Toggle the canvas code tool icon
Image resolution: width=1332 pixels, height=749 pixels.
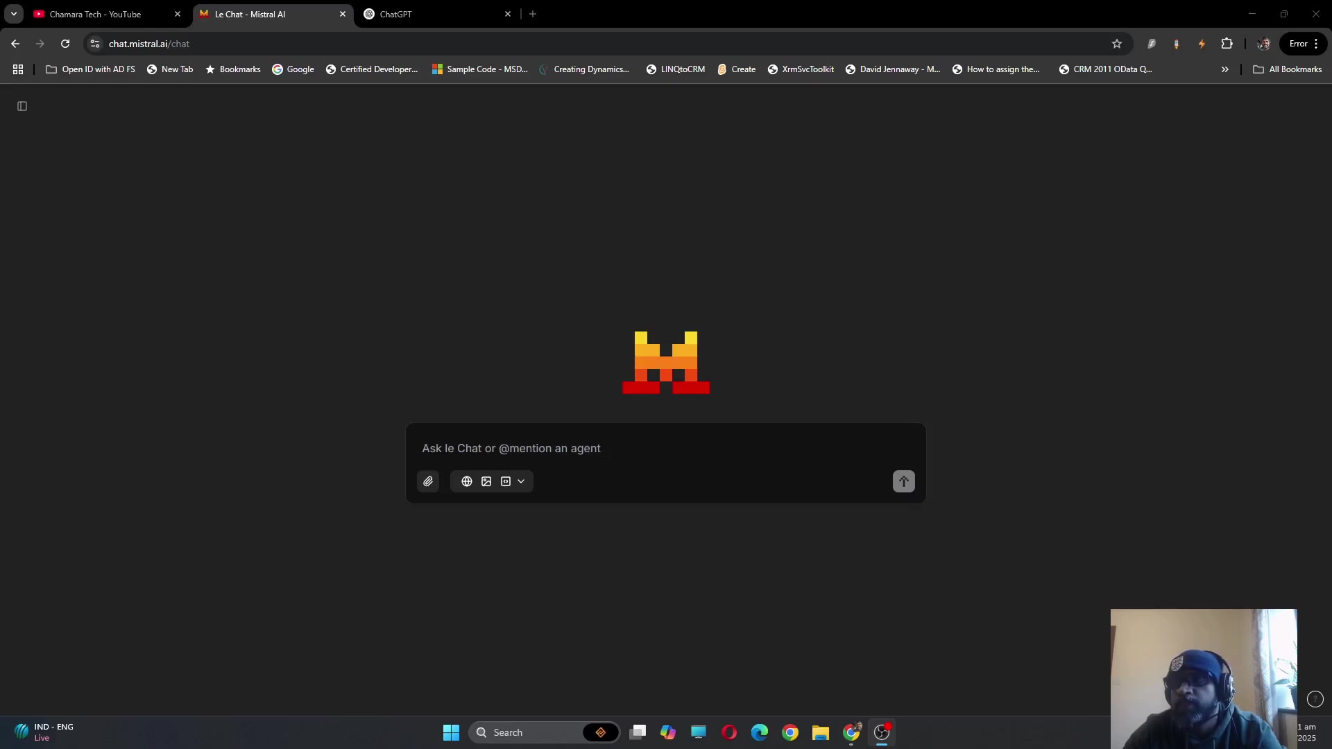(x=506, y=481)
